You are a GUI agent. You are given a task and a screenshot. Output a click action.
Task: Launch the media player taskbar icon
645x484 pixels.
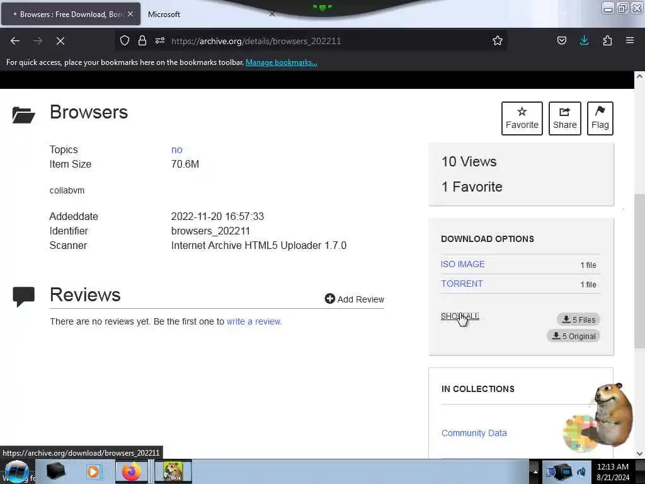(93, 471)
